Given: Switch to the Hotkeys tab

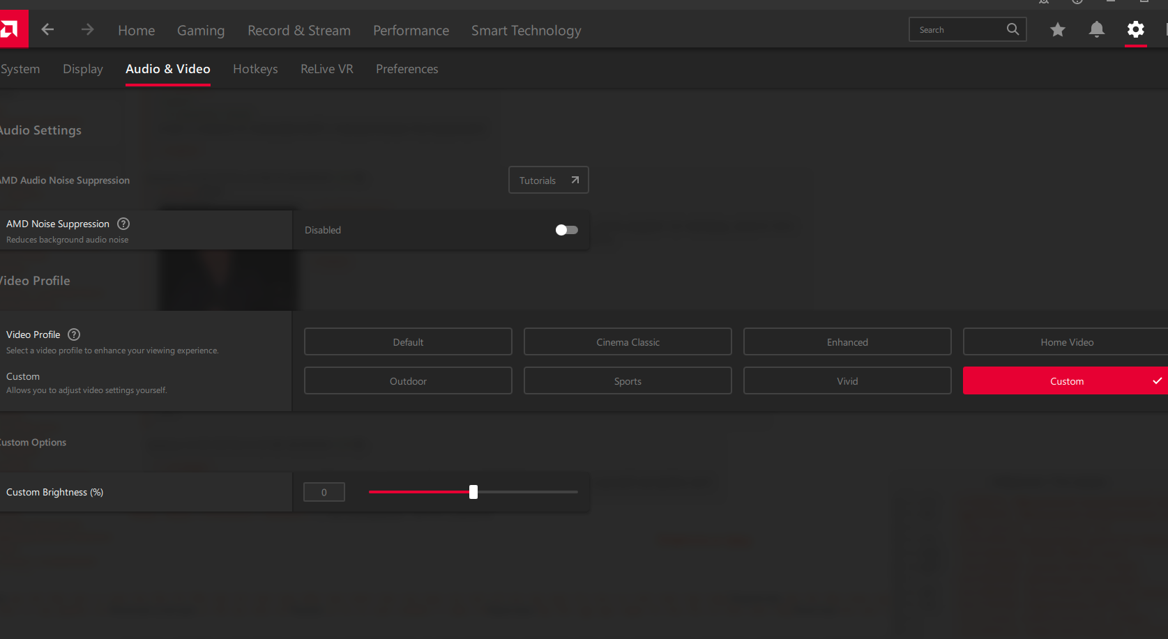Looking at the screenshot, I should click(x=255, y=69).
